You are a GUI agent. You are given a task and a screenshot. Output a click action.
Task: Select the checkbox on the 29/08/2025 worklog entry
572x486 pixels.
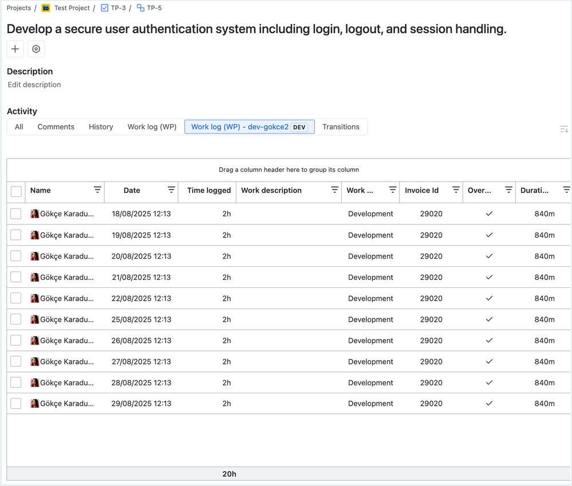[16, 403]
